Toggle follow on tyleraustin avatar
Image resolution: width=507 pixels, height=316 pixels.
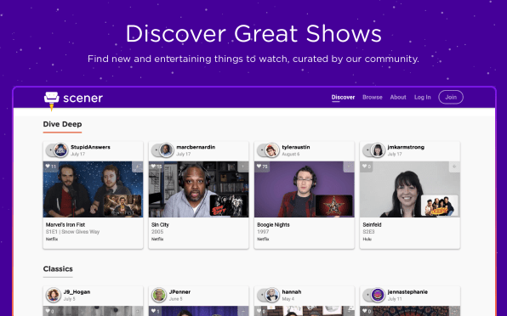point(262,150)
